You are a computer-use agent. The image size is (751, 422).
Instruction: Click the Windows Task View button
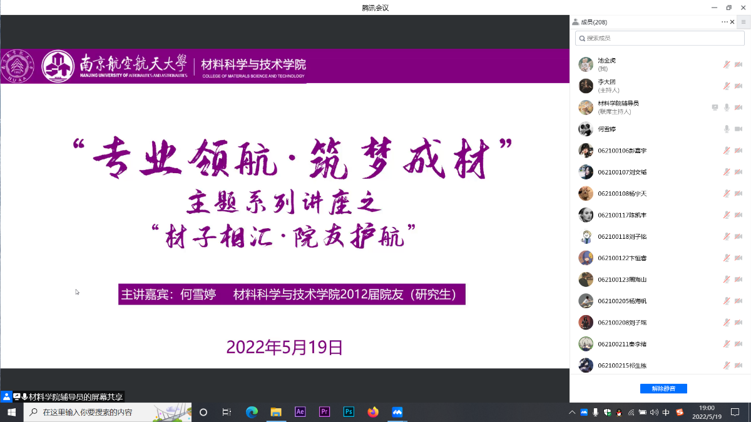tap(227, 413)
